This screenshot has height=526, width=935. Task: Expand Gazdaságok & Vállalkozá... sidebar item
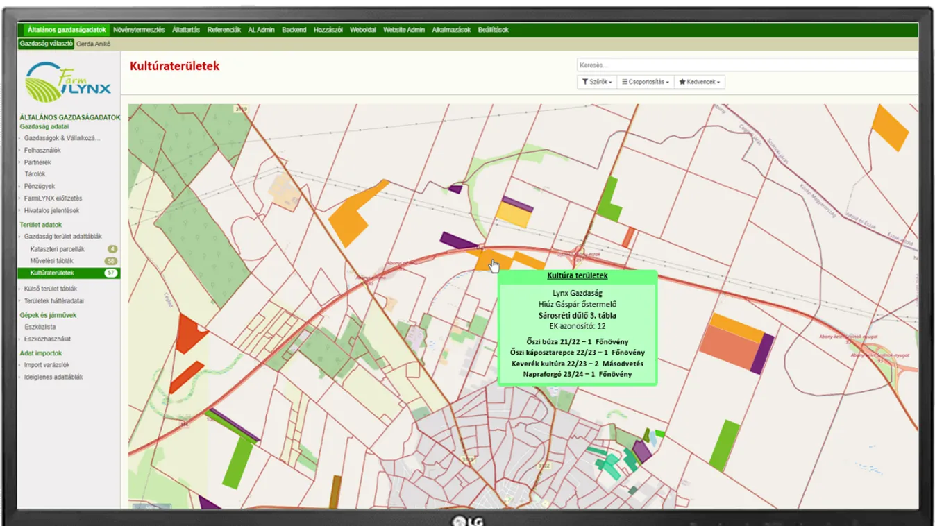pyautogui.click(x=62, y=138)
